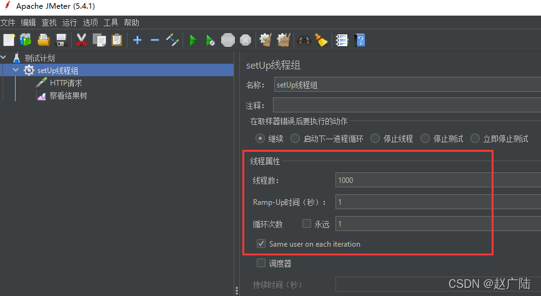Click the 线程属性 section label

coord(265,161)
